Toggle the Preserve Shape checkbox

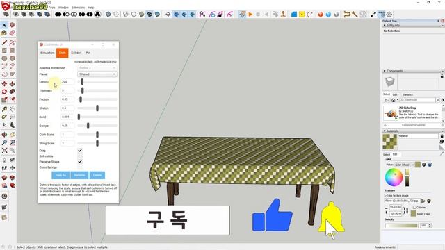point(80,162)
